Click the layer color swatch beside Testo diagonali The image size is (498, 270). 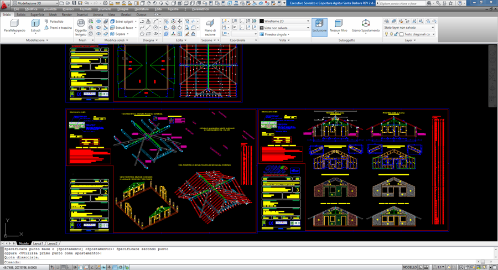(x=402, y=34)
